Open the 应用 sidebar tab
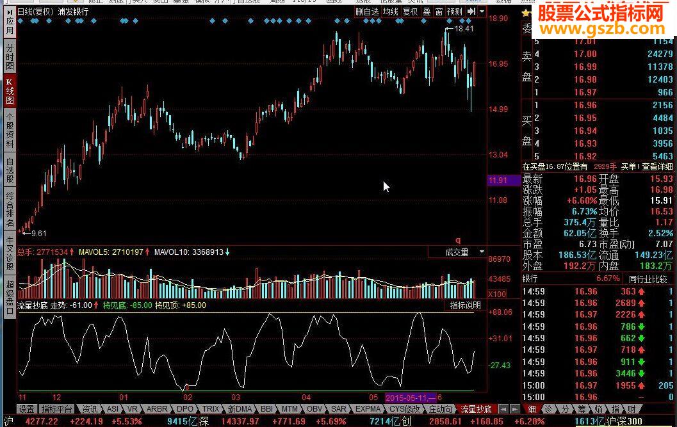This screenshot has height=427, width=677. (x=10, y=22)
